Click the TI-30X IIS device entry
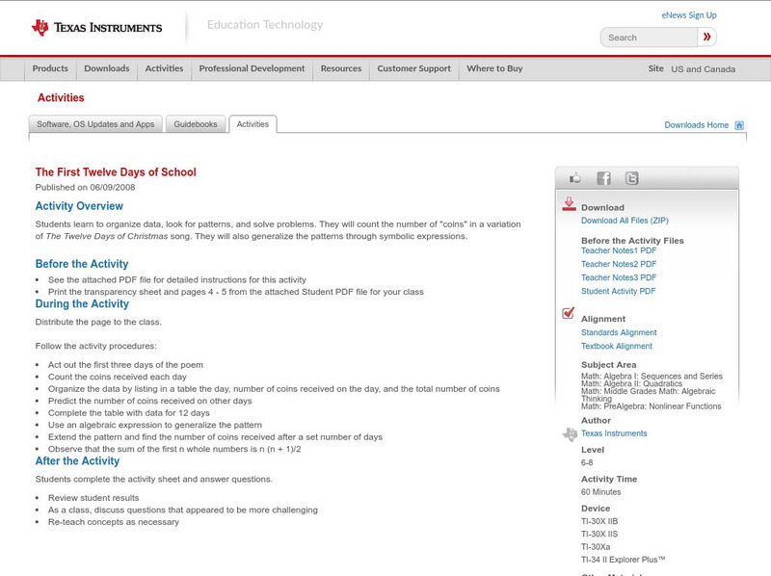 tap(599, 535)
